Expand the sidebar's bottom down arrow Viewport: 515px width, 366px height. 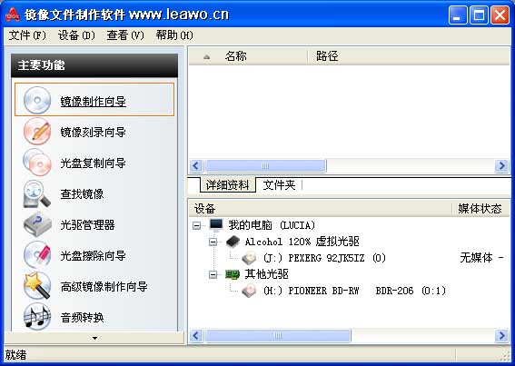click(94, 338)
